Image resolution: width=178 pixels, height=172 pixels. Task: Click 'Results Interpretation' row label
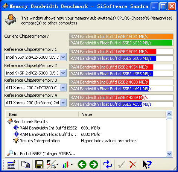coord(40,141)
